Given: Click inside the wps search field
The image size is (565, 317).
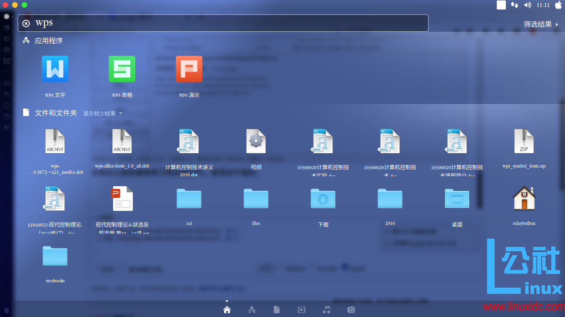Looking at the screenshot, I should [223, 23].
